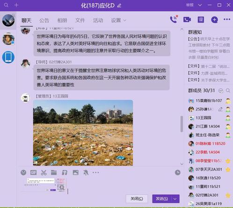The image size is (233, 208).
Task: Click the chat area scrollbar thumb
Action: point(182,124)
